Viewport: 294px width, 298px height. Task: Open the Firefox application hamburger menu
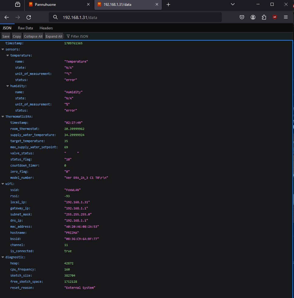[286, 17]
